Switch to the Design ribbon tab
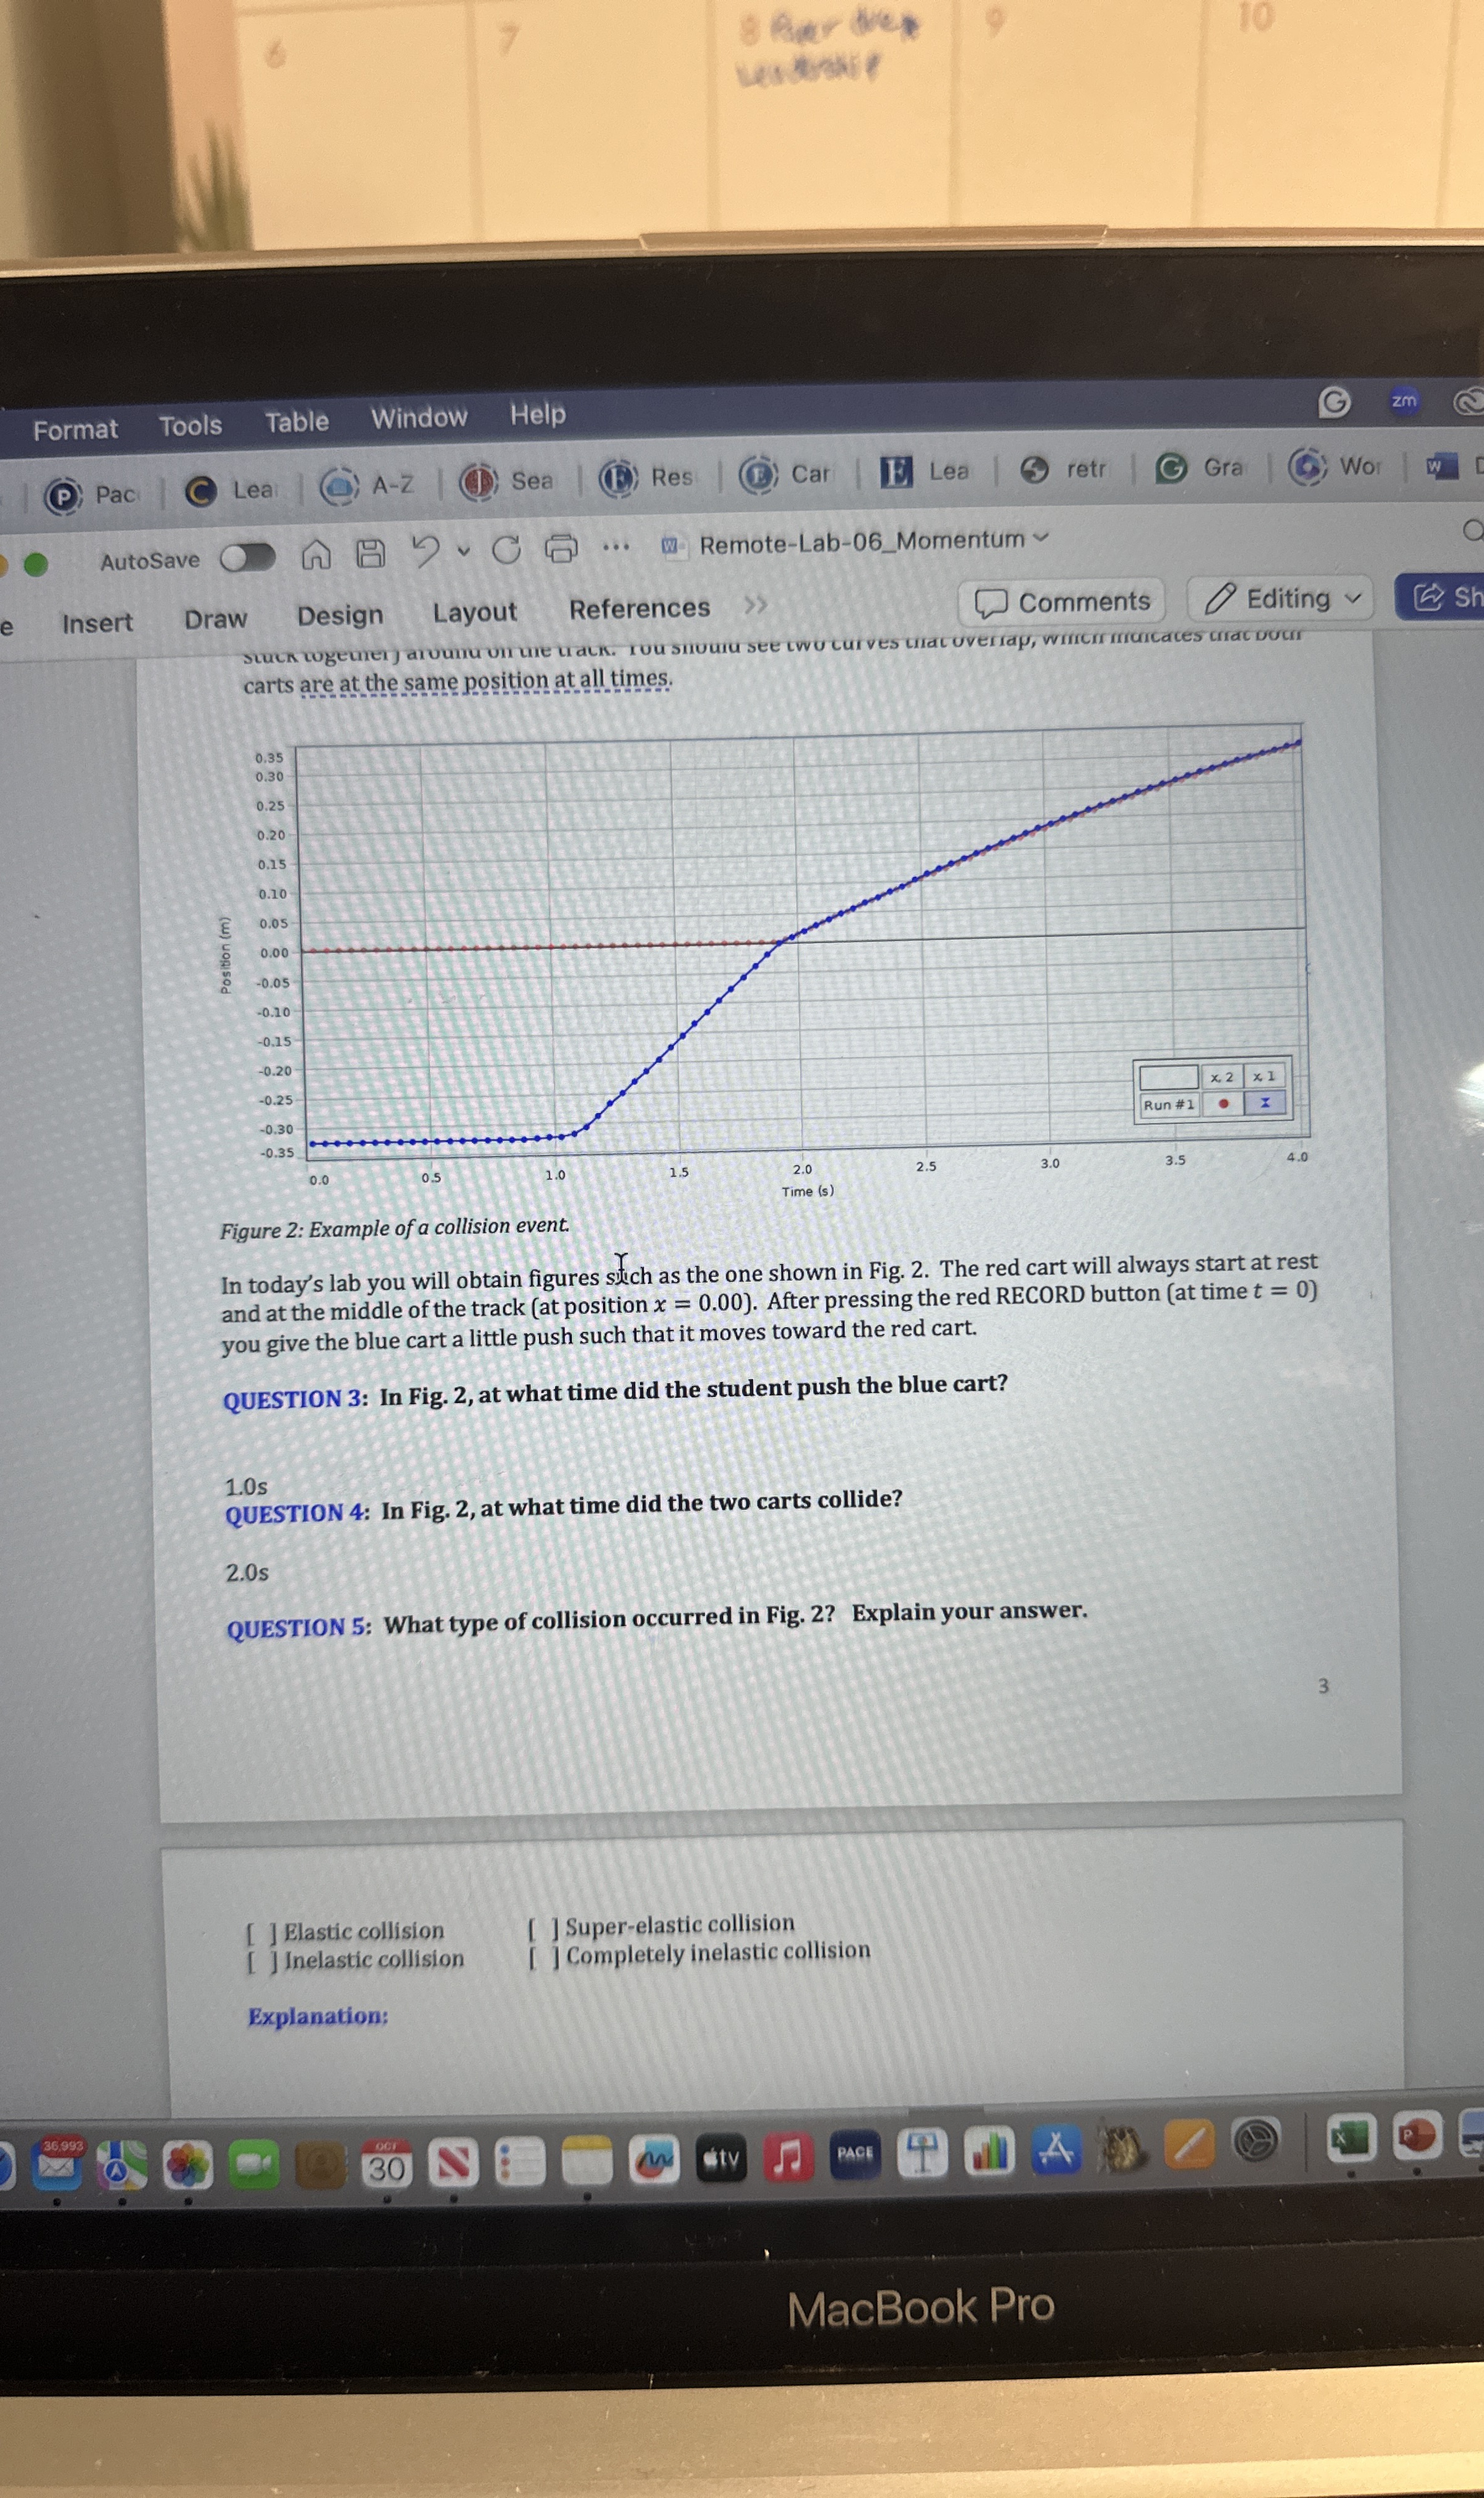 340,615
